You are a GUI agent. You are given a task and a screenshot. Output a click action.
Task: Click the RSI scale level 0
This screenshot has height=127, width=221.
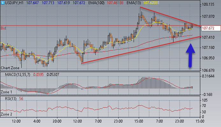[x=203, y=117]
